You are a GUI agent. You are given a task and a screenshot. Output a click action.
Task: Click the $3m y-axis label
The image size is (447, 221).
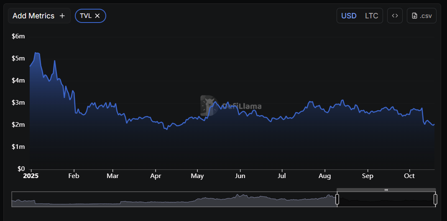[x=18, y=103]
